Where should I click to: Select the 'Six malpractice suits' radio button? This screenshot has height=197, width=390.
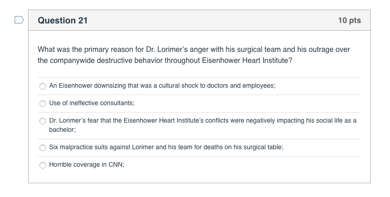43,148
